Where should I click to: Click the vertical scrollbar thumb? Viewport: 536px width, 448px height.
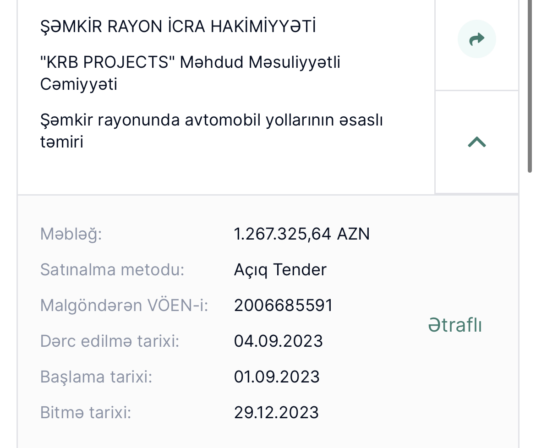coord(530,85)
